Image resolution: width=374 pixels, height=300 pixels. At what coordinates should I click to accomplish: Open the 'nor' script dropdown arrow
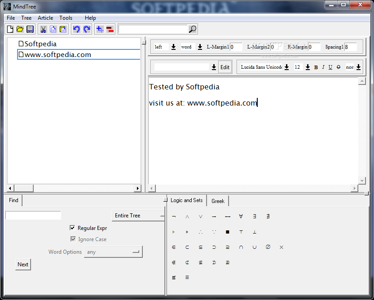[358, 67]
